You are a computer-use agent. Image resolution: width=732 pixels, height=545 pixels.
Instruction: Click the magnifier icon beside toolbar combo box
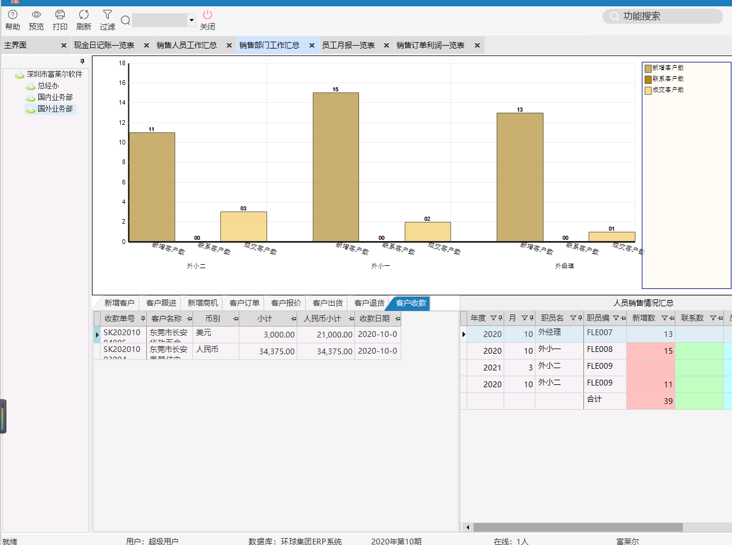coord(125,21)
